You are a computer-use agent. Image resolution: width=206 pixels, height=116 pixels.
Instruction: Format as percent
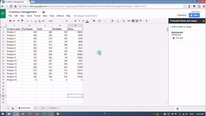point(32,21)
